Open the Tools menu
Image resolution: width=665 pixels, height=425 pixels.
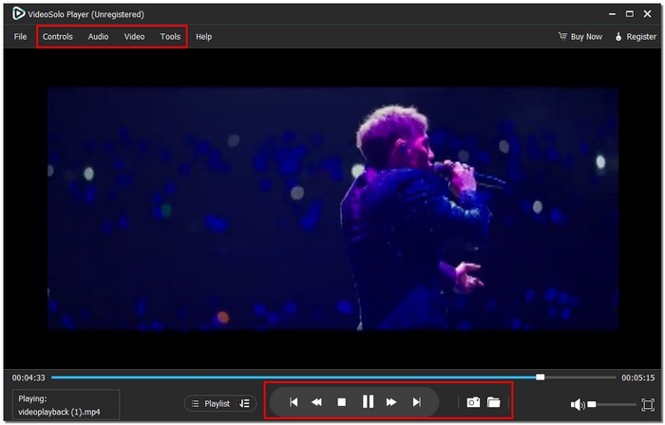point(170,37)
